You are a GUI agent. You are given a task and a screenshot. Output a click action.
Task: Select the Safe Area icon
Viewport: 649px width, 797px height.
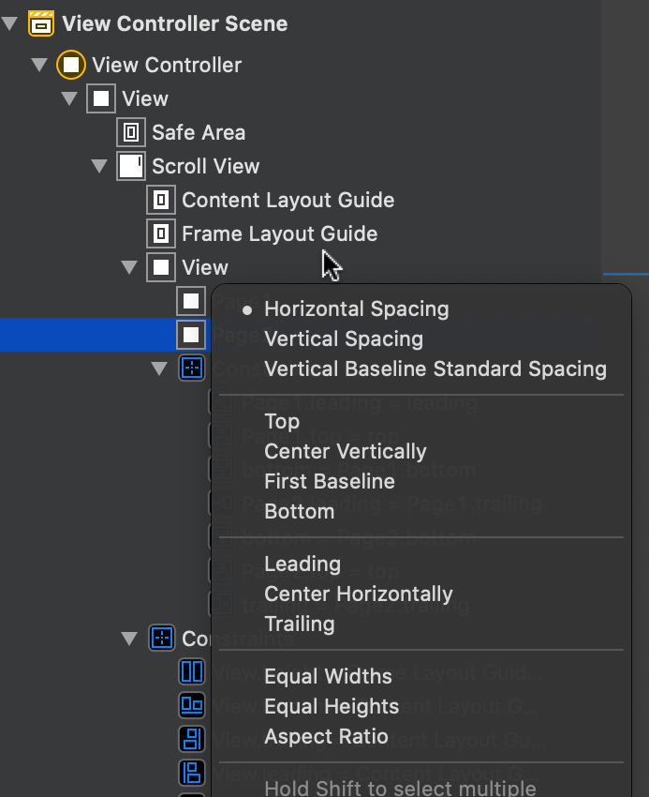[x=130, y=132]
